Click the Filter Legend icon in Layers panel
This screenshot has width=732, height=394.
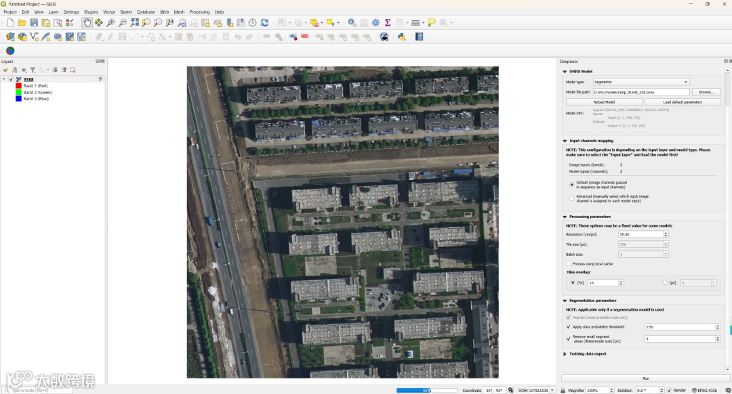pyautogui.click(x=33, y=70)
